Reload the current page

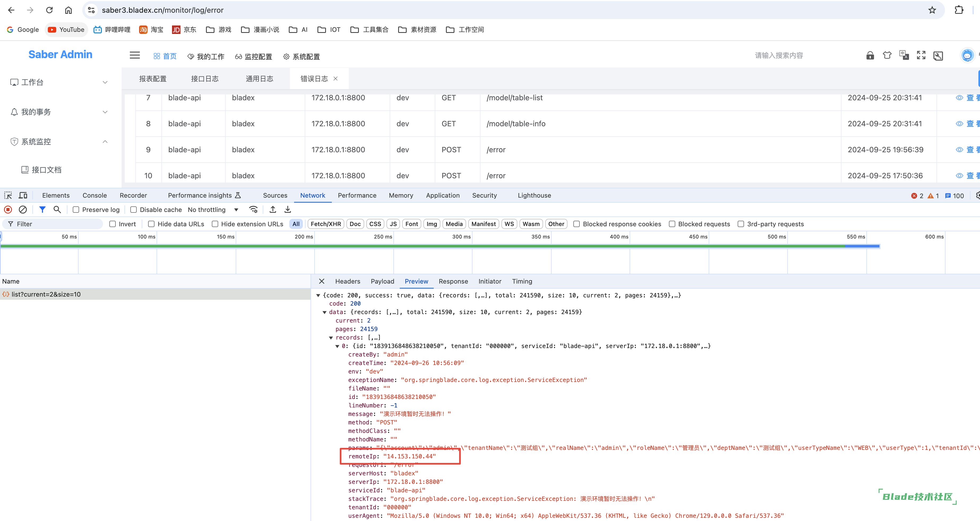pos(49,10)
